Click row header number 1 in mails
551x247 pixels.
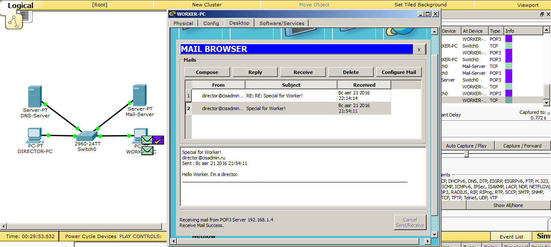pyautogui.click(x=188, y=96)
